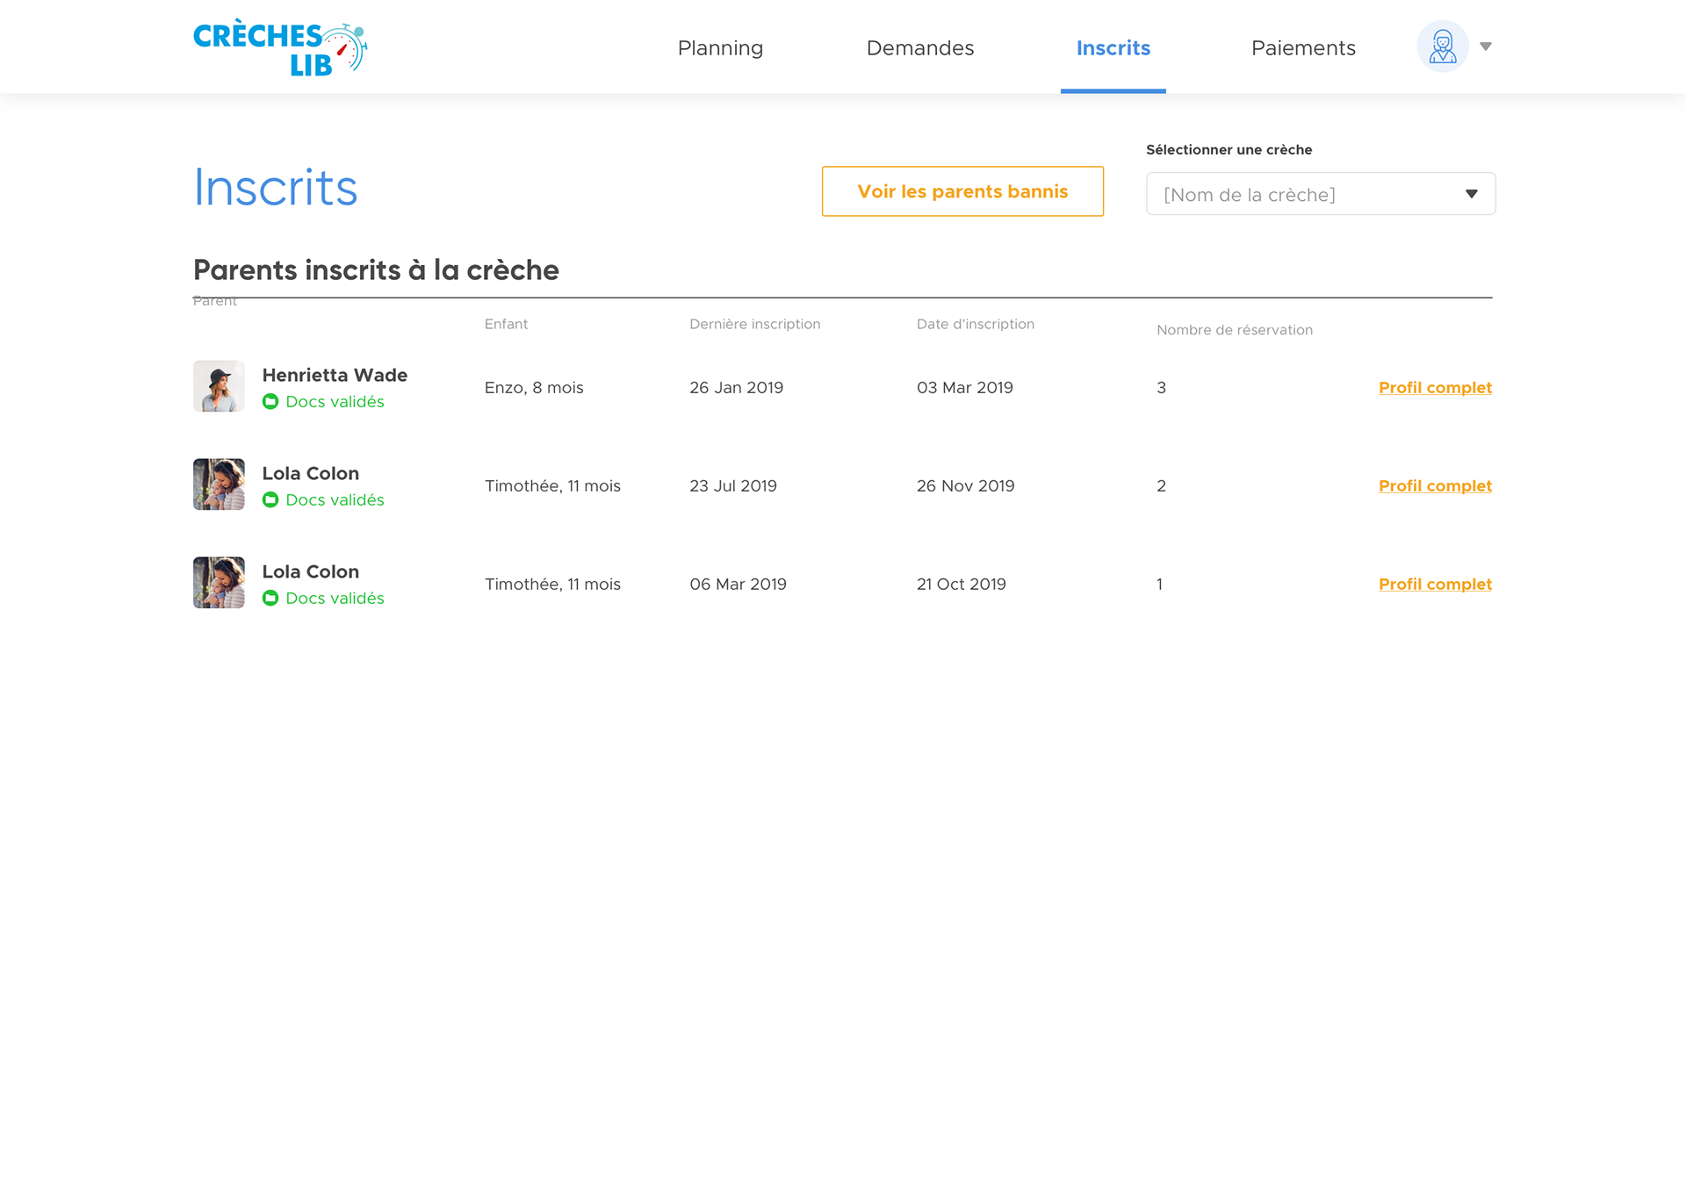Click Lola Colon's photo in 23 Jul 2019 row
The width and height of the screenshot is (1686, 1198).
pos(219,484)
